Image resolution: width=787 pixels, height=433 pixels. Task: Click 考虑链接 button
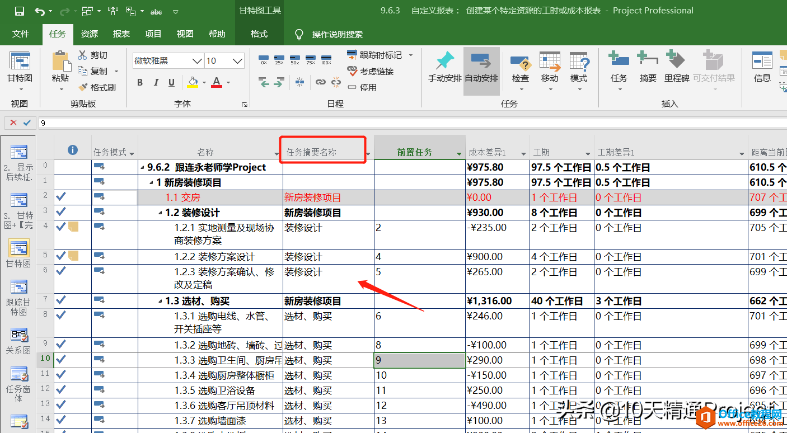[x=370, y=71]
